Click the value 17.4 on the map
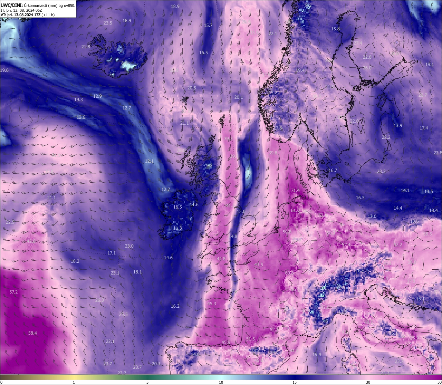The width and height of the screenshot is (442, 385). [424, 128]
